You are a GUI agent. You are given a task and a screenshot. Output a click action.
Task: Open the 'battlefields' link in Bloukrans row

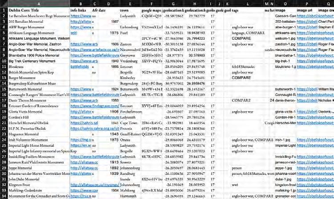79,66
